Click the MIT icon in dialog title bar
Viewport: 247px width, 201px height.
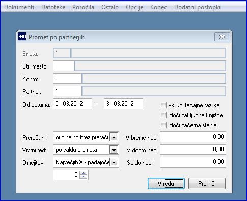click(22, 37)
